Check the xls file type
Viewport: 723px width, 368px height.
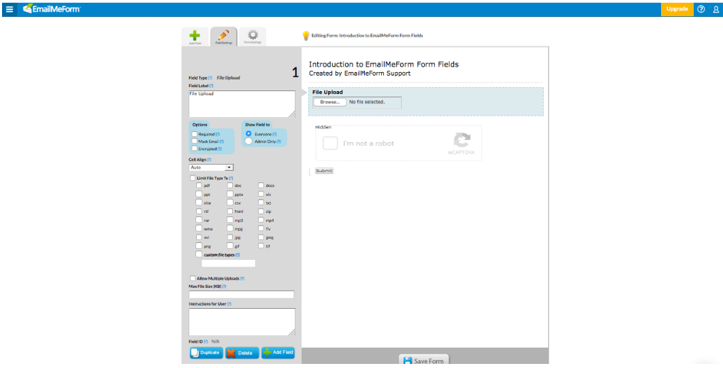pos(261,194)
